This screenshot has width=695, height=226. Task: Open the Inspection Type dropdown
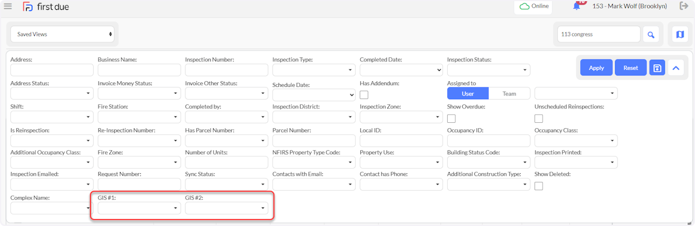314,70
